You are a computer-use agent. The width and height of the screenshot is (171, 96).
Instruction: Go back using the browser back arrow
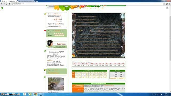coord(2,4)
